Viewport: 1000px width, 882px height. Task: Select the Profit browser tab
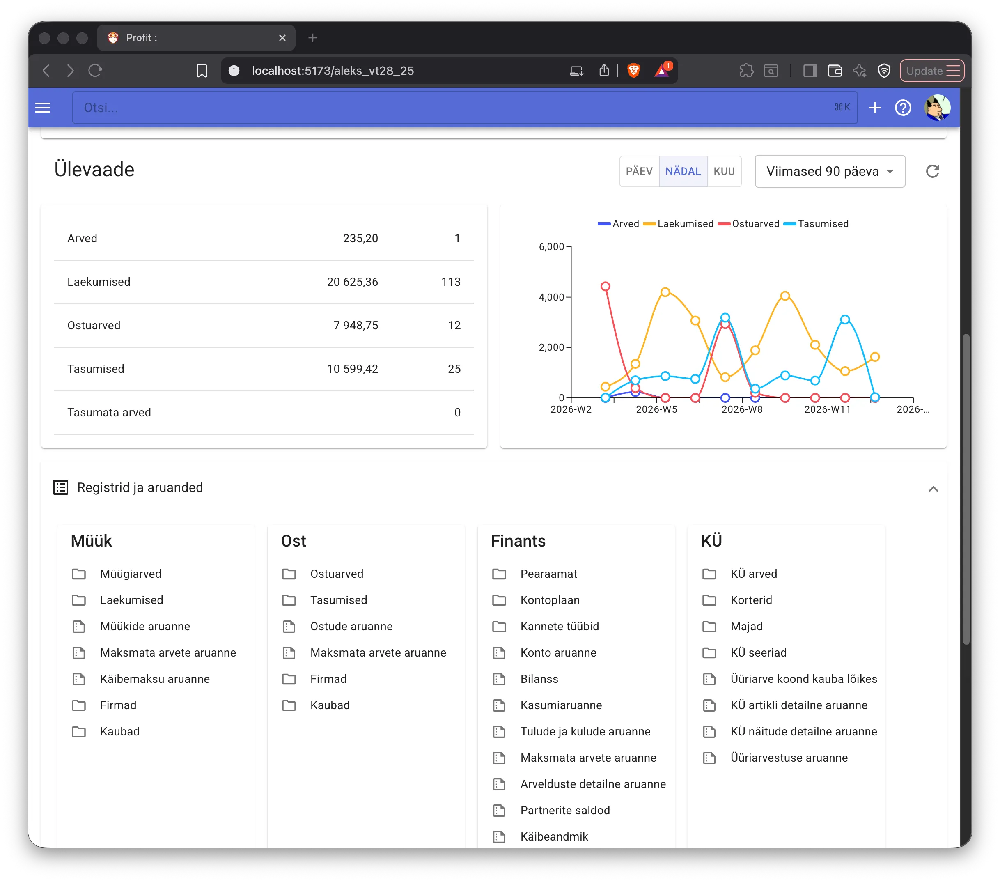pos(196,38)
